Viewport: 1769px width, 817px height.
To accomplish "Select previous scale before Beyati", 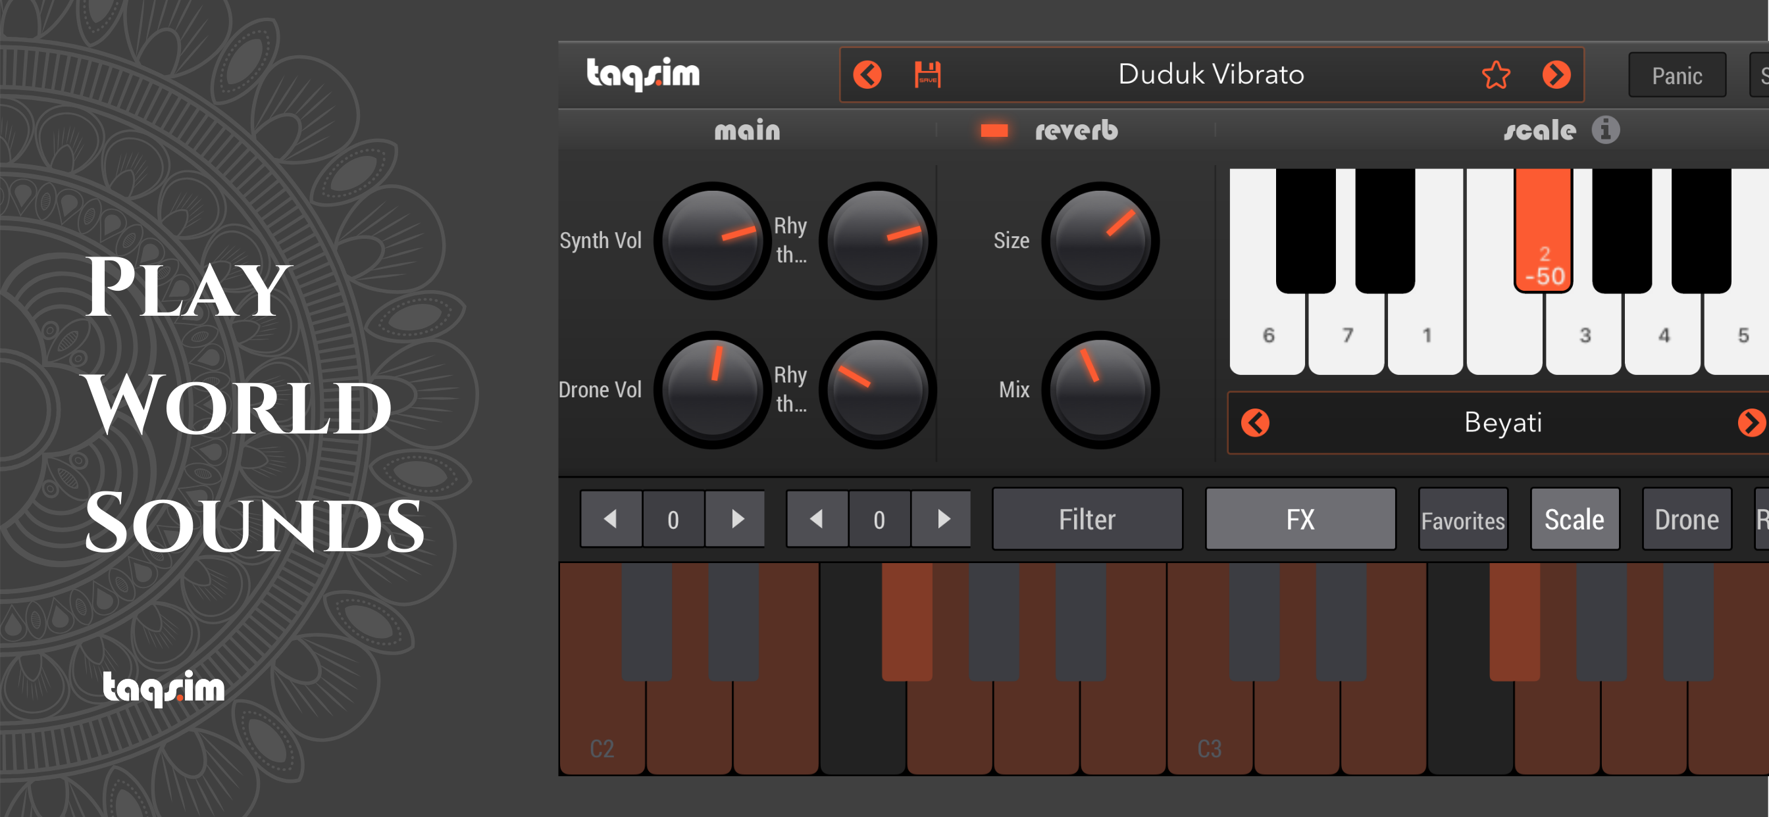I will (x=1255, y=422).
